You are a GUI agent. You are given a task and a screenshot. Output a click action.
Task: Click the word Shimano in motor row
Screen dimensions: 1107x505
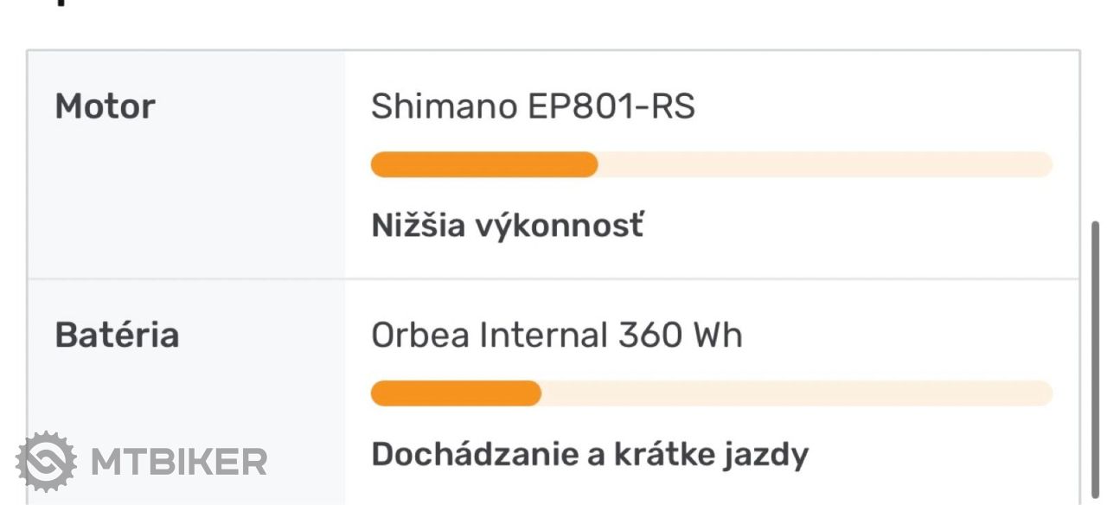(x=444, y=106)
